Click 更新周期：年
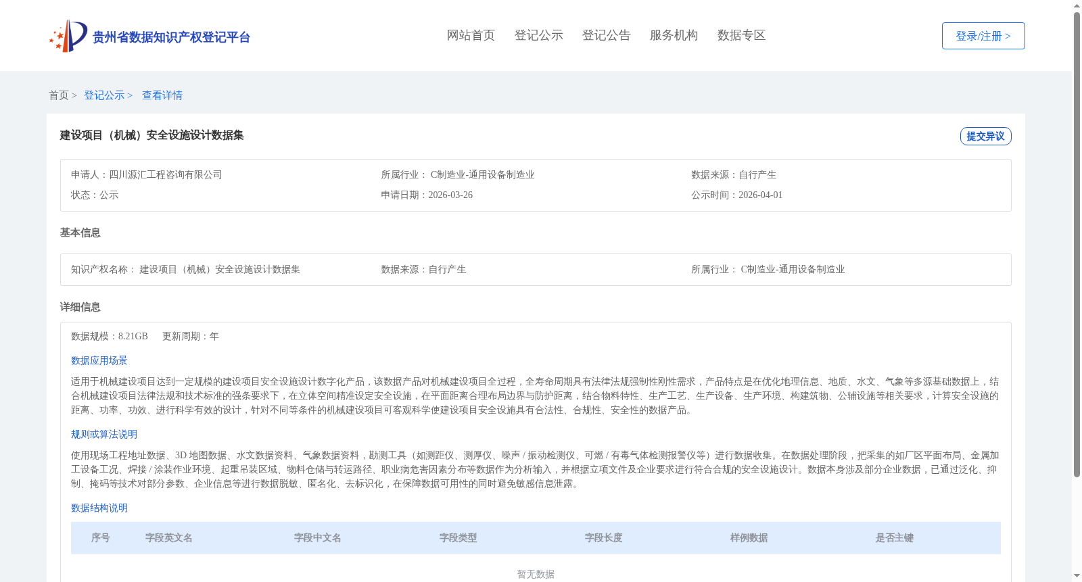The height and width of the screenshot is (582, 1082). 191,336
